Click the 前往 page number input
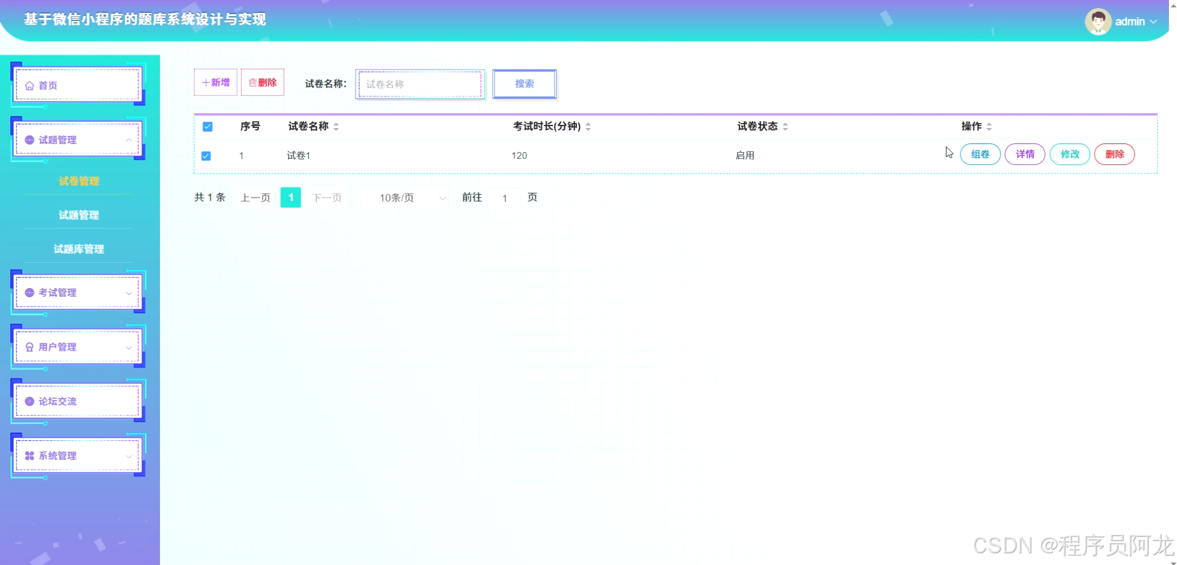 click(x=505, y=198)
